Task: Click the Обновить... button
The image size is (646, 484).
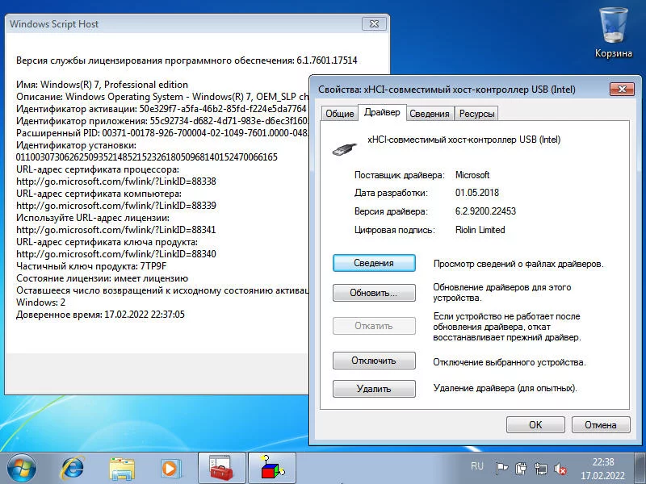Action: click(374, 293)
